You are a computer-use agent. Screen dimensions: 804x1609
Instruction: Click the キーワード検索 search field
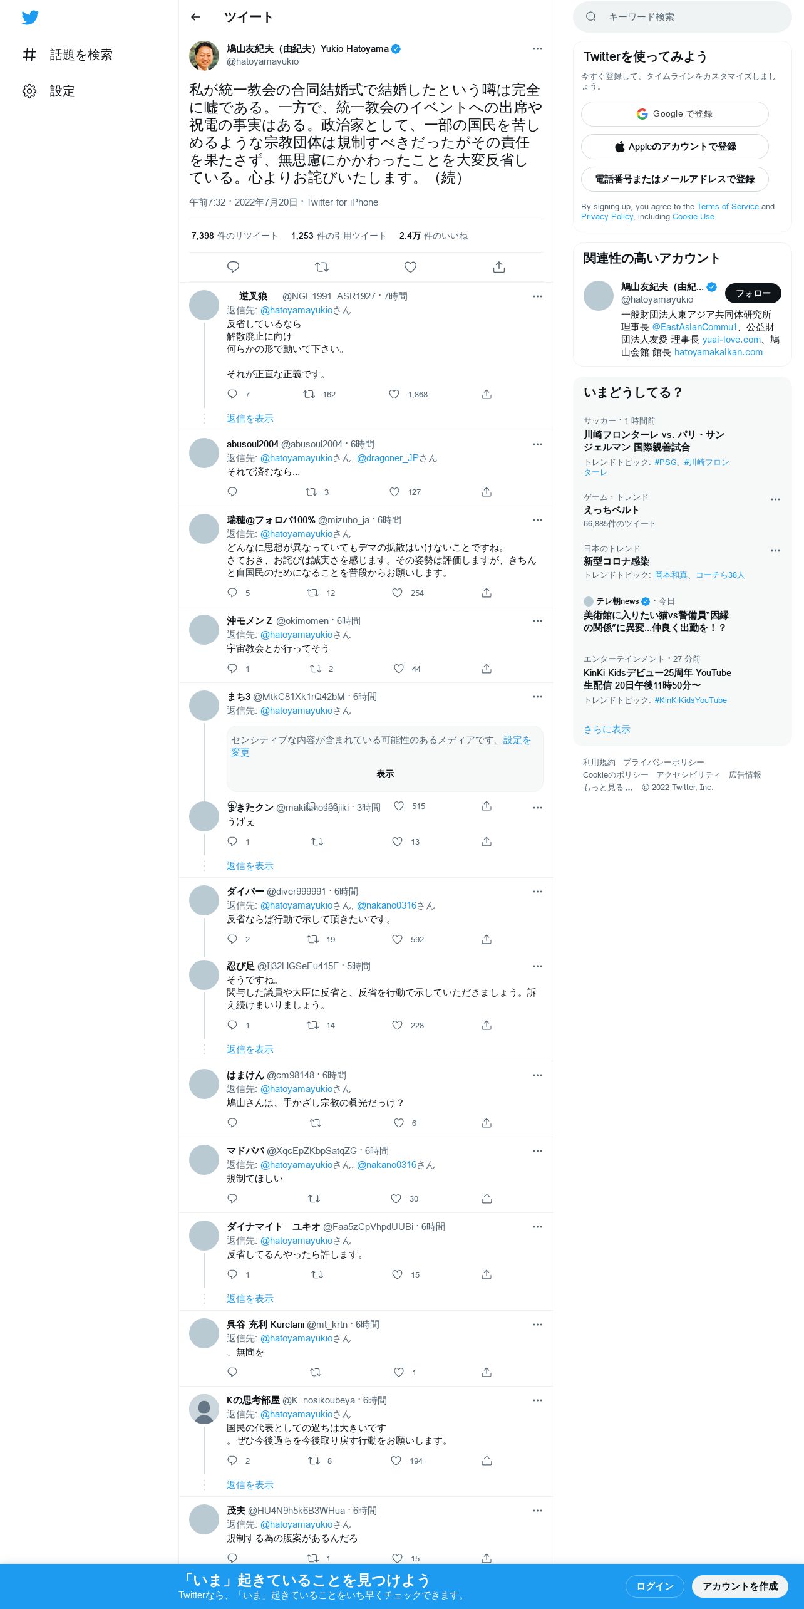(683, 17)
